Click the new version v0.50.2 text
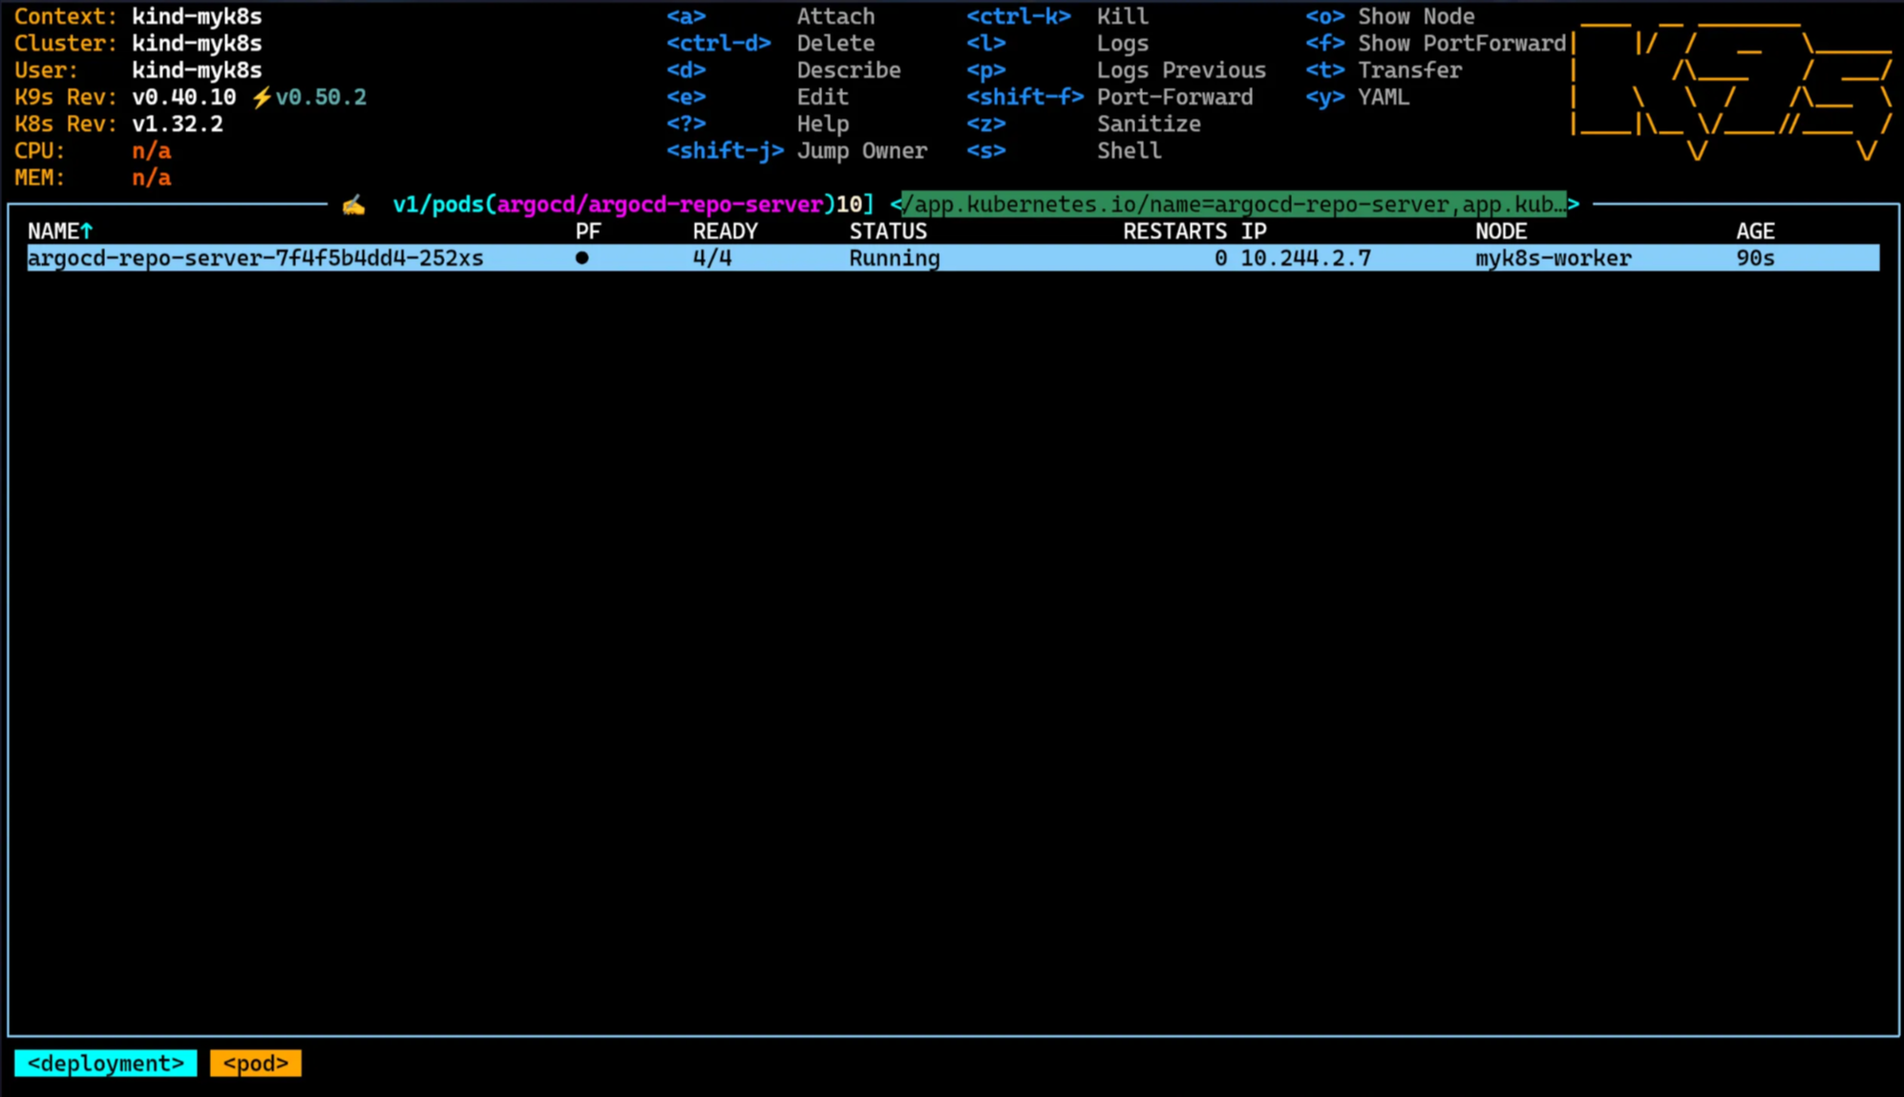The image size is (1904, 1097). tap(321, 96)
